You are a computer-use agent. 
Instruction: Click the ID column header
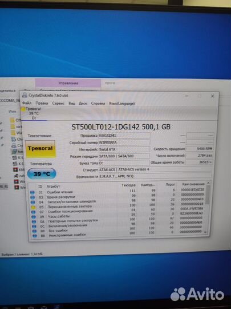click(x=40, y=186)
